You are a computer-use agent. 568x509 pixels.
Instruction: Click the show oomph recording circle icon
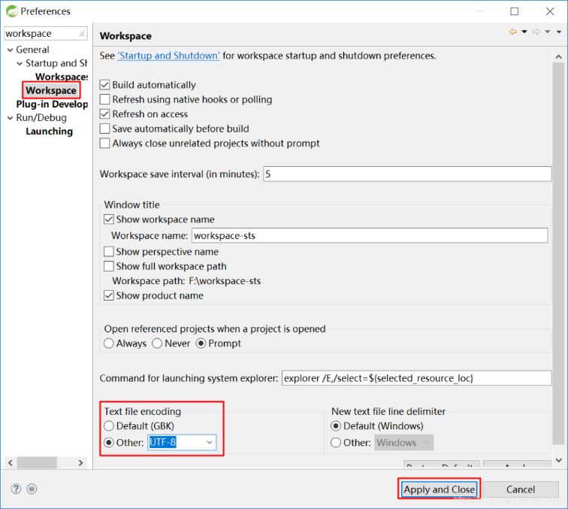[x=32, y=489]
